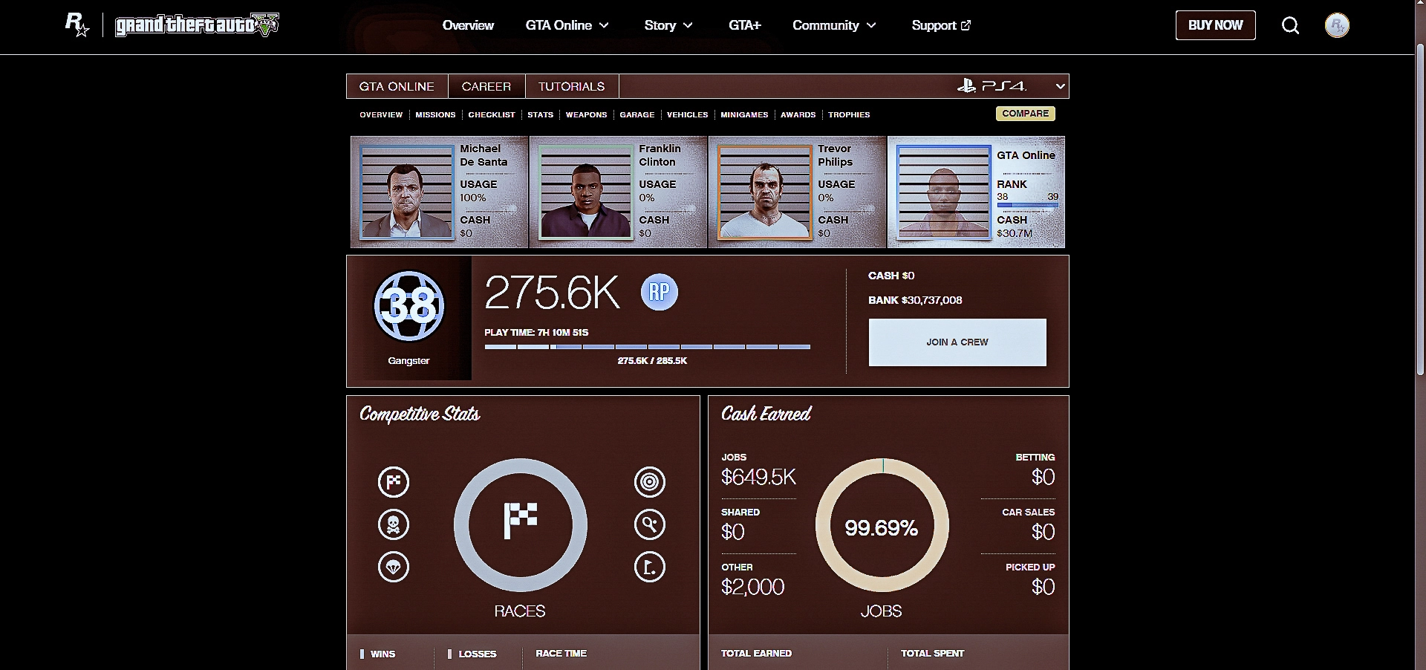Select the target shooting range stat icon
Screen dimensions: 1426x670
[x=650, y=482]
